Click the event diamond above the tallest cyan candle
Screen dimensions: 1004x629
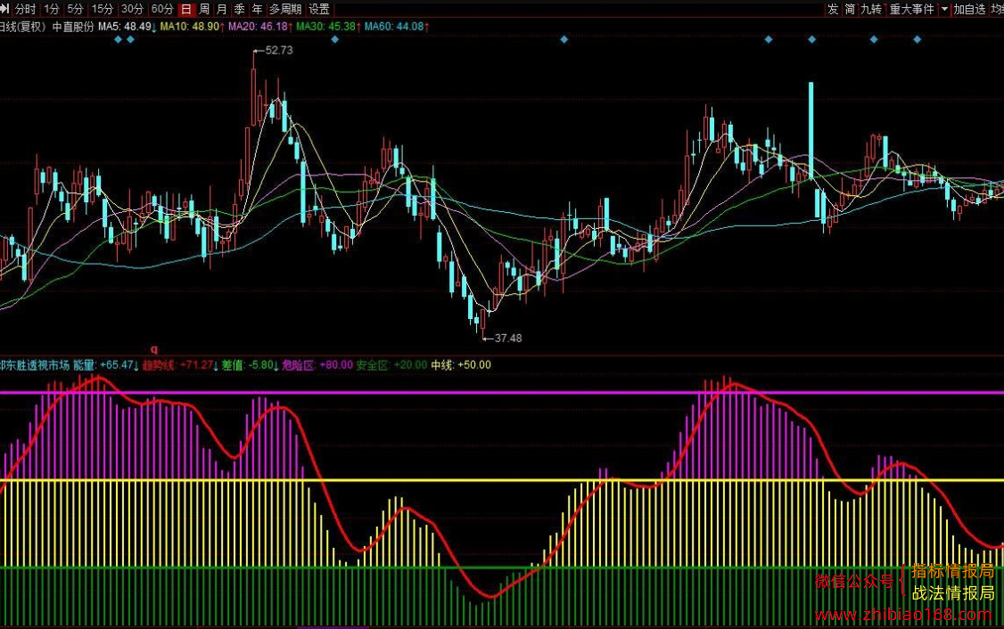pyautogui.click(x=812, y=40)
